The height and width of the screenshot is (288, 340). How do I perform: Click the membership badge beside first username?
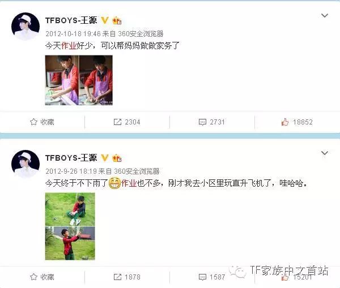pyautogui.click(x=117, y=20)
